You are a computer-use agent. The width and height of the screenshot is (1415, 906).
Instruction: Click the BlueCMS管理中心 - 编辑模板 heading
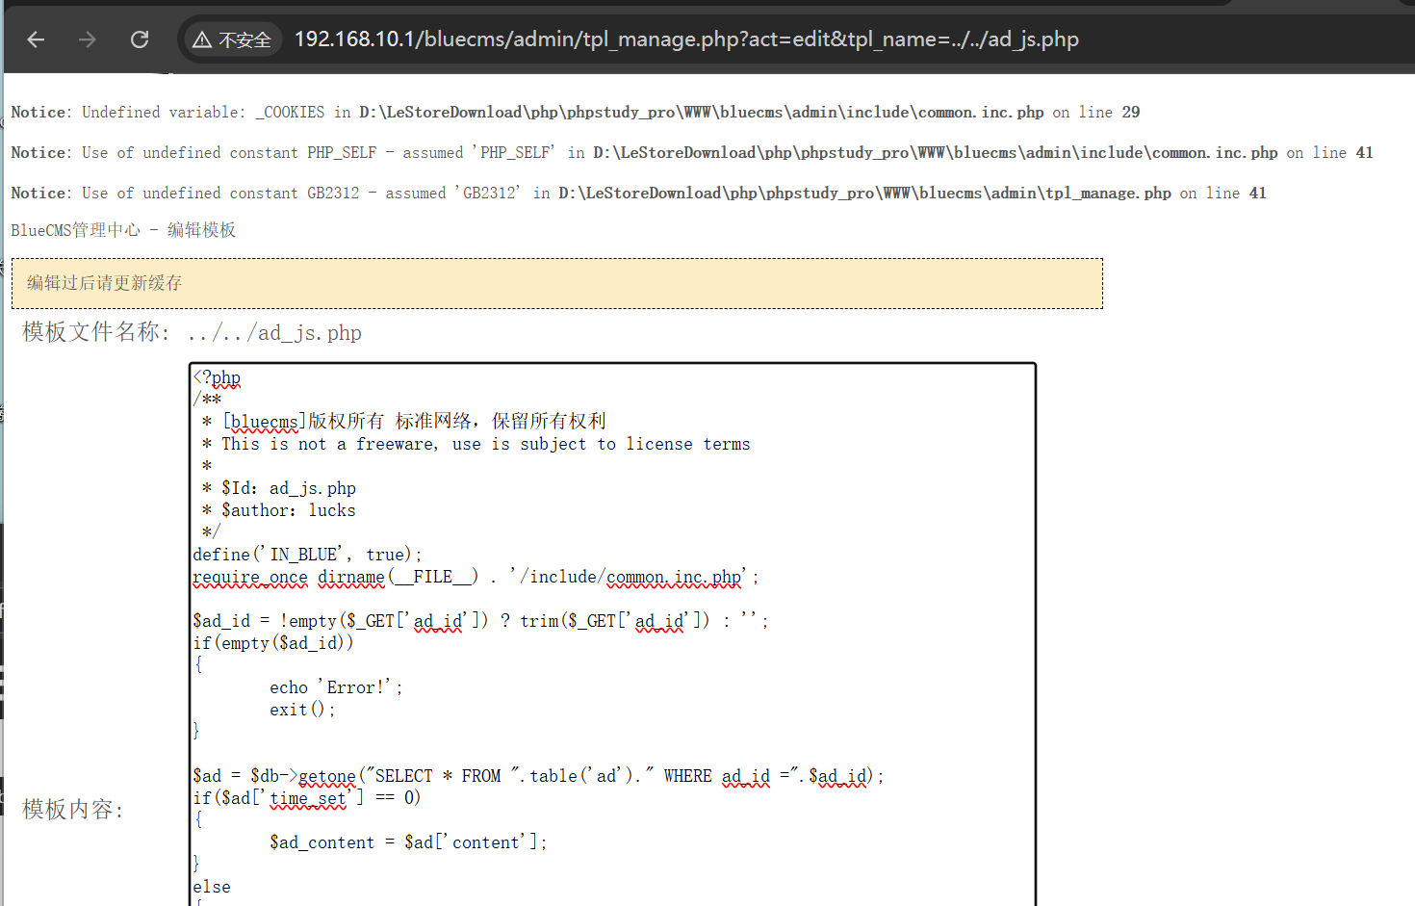(123, 230)
